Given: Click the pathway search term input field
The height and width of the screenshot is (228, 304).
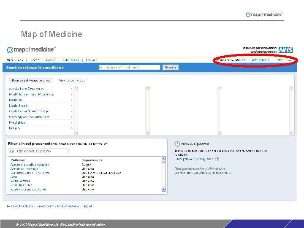Looking at the screenshot, I should pyautogui.click(x=129, y=67).
